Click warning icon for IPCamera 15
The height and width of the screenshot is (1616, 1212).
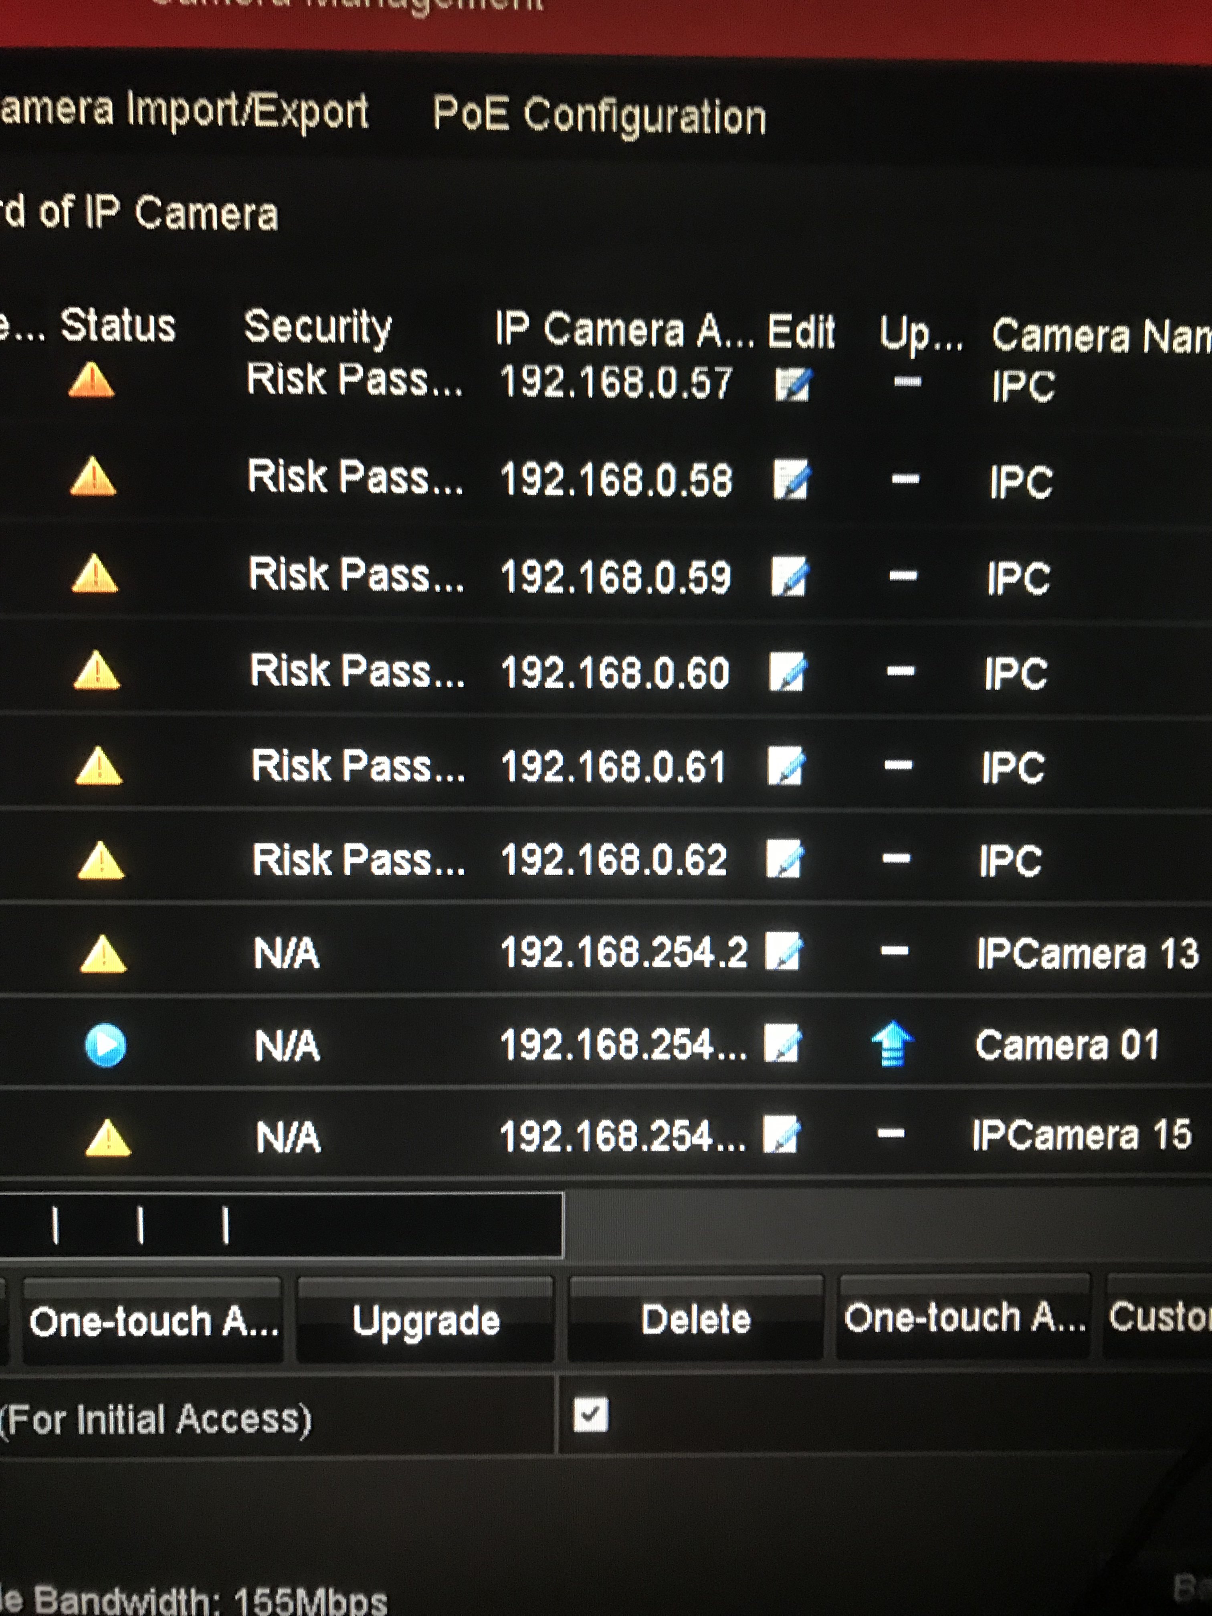click(x=108, y=1138)
